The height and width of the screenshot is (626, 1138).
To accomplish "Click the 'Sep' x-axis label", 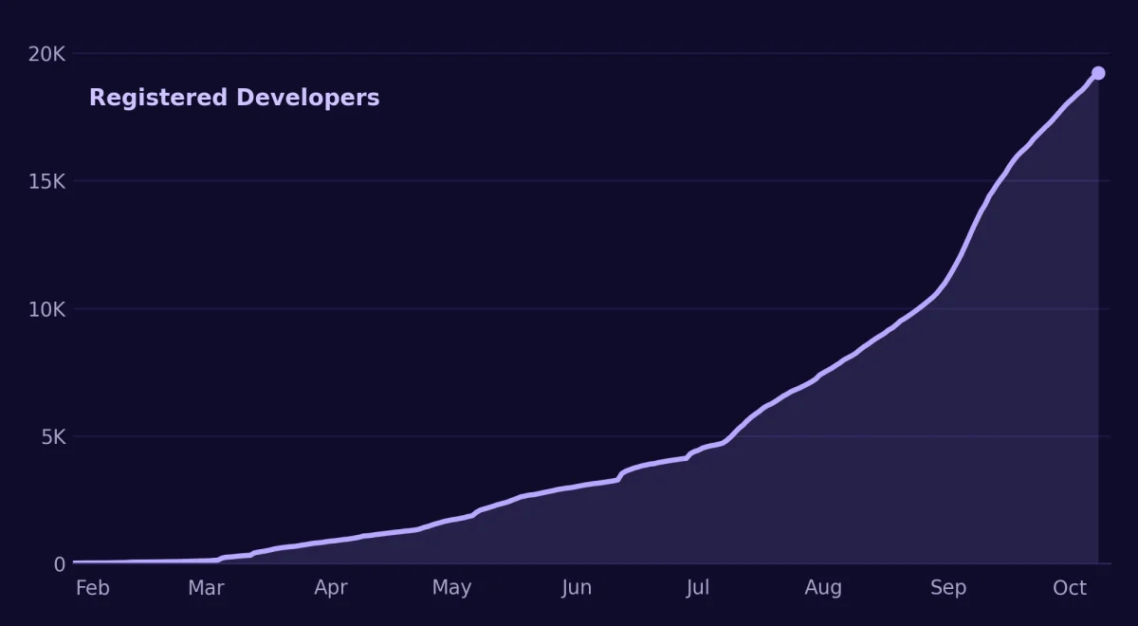I will coord(948,588).
